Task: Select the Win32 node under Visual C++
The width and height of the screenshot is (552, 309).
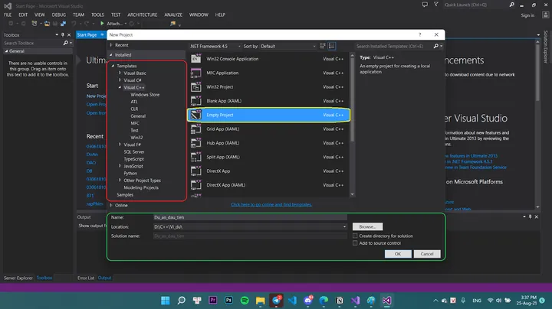Action: pos(136,138)
